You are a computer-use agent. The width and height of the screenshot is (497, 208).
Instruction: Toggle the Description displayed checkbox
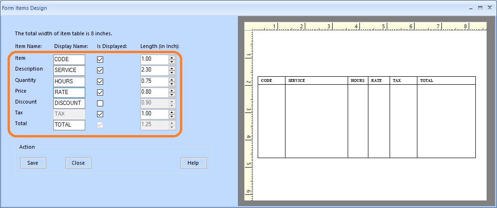click(100, 71)
